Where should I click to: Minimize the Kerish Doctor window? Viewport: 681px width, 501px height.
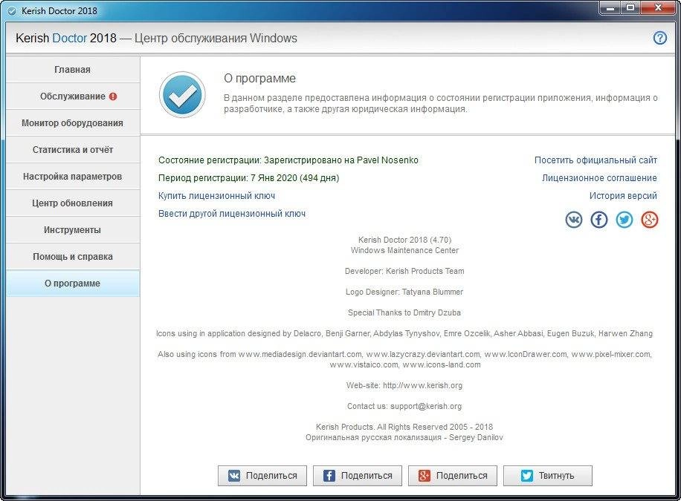pyautogui.click(x=610, y=8)
